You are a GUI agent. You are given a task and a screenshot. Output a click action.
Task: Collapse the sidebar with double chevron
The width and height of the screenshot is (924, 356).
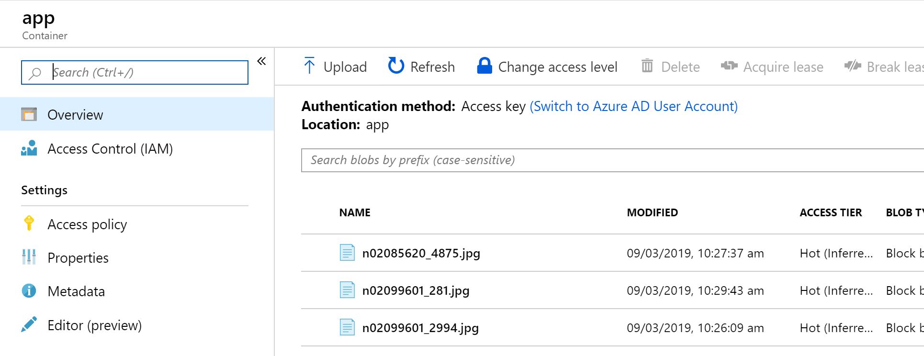[x=261, y=61]
